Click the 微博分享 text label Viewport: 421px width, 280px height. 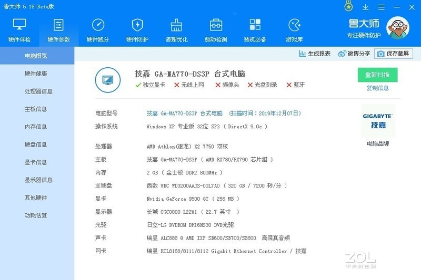click(x=359, y=54)
